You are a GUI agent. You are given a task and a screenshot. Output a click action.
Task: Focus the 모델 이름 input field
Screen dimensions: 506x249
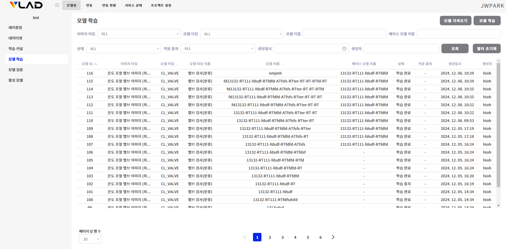point(345,34)
